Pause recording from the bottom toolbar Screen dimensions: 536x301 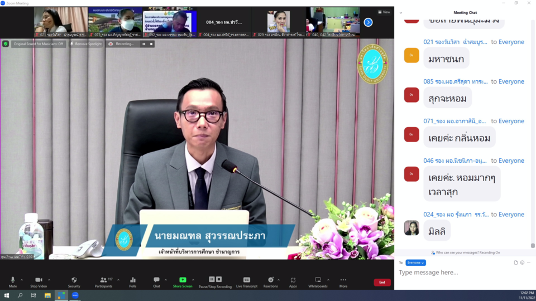pyautogui.click(x=212, y=279)
